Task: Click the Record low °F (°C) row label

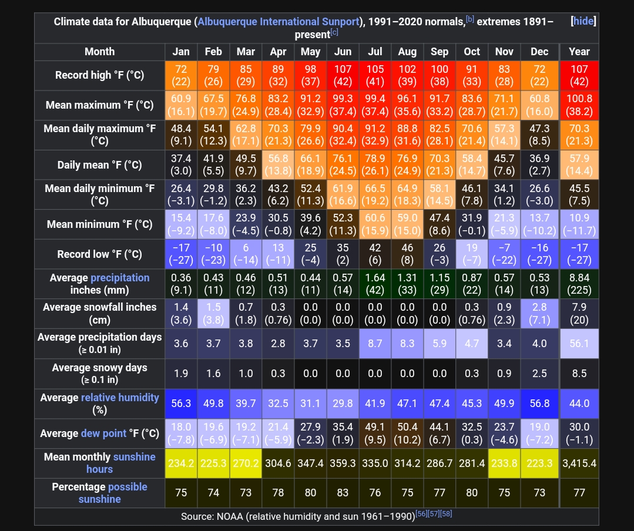Action: click(x=99, y=254)
